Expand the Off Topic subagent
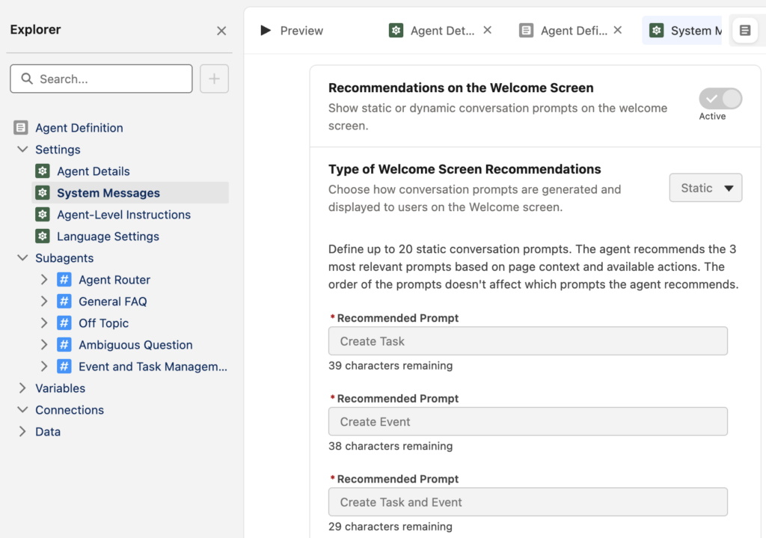Viewport: 766px width, 538px height. pyautogui.click(x=44, y=323)
